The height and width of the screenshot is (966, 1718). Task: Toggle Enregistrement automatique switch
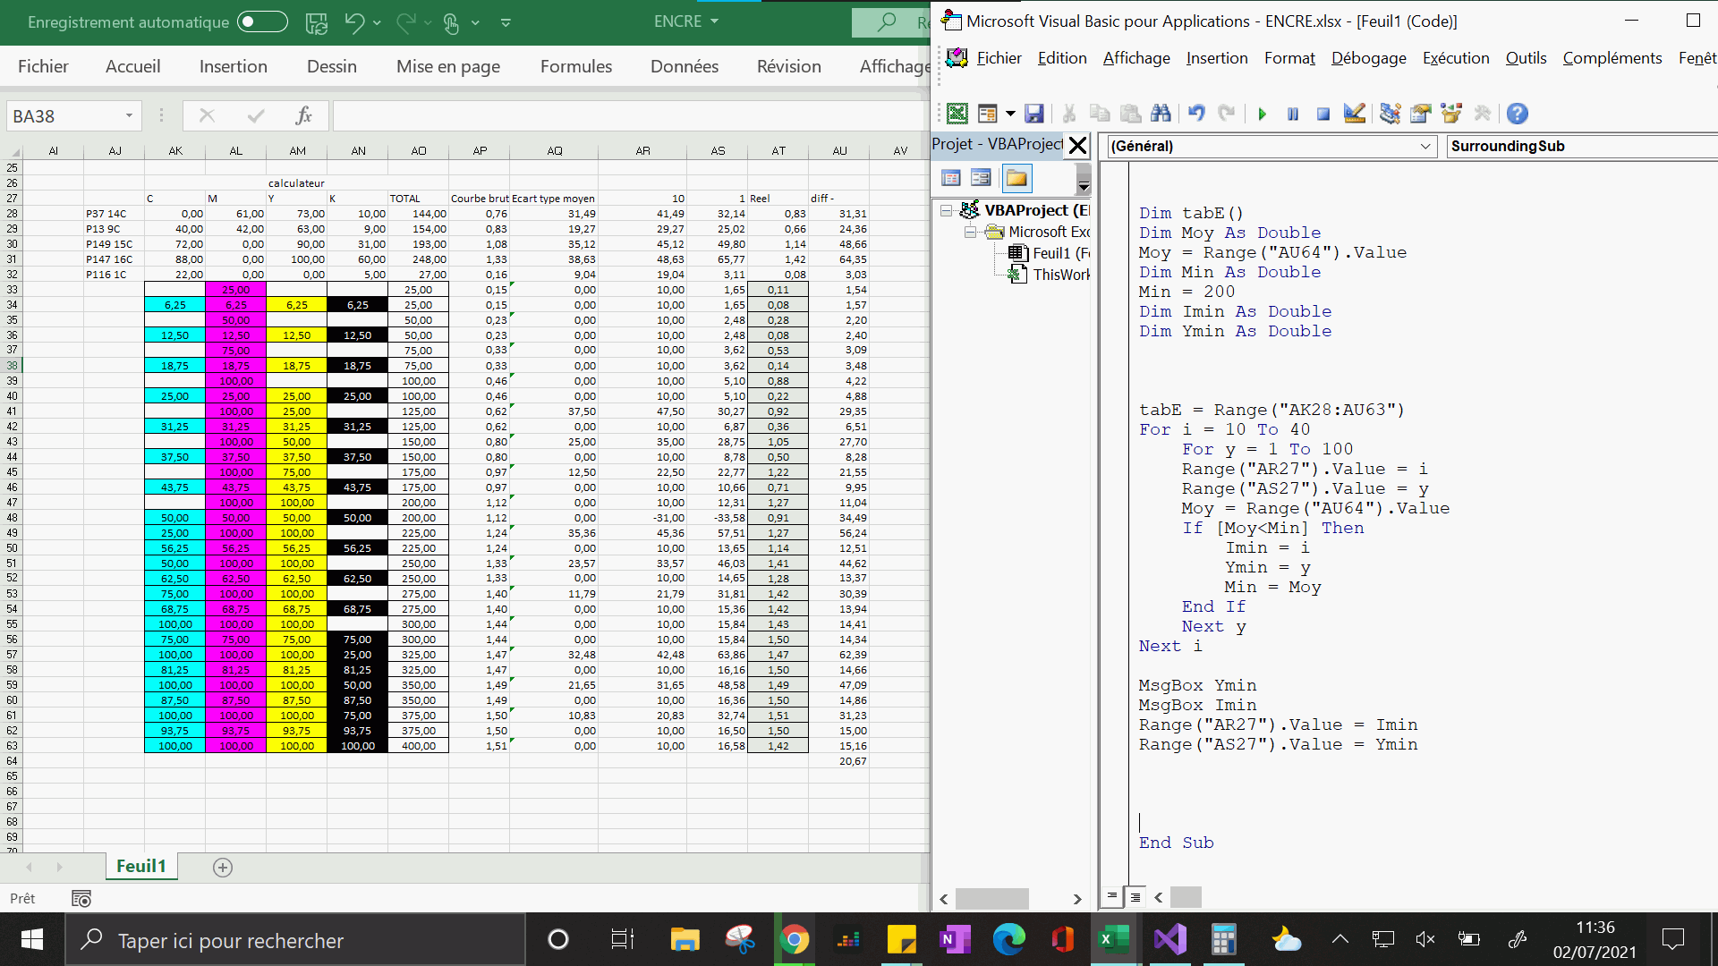point(262,21)
